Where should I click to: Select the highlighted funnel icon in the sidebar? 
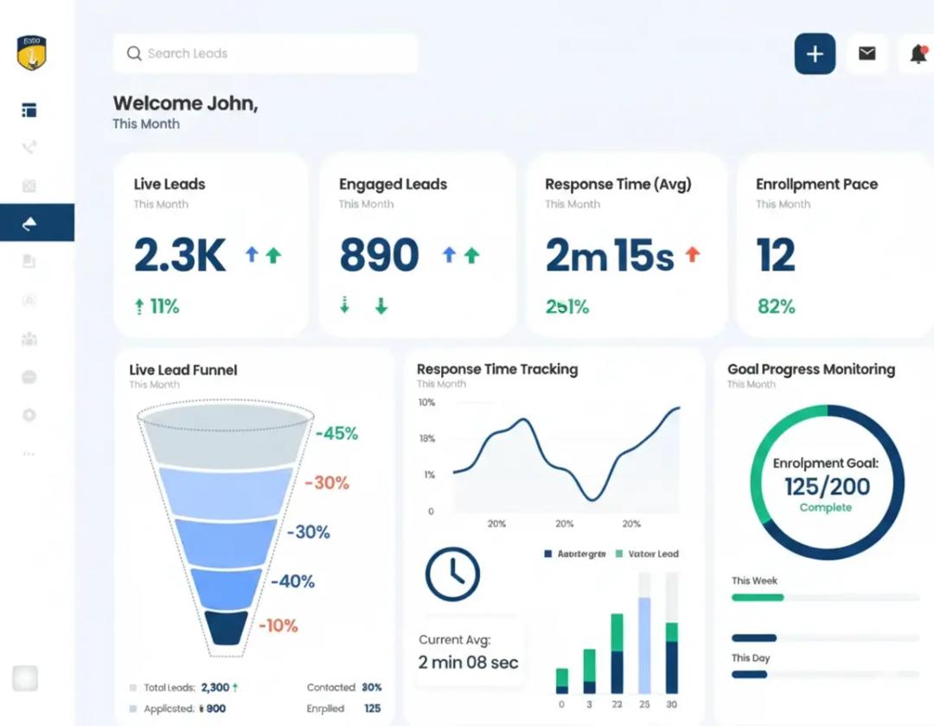(29, 223)
